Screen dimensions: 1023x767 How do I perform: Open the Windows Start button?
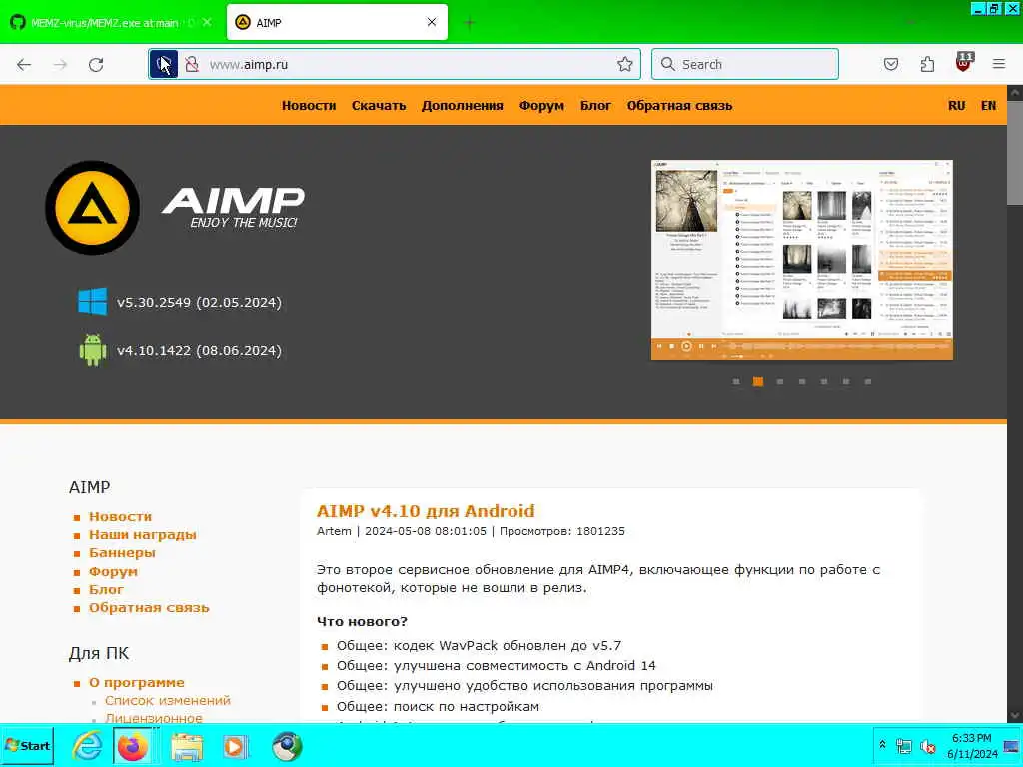tap(27, 745)
